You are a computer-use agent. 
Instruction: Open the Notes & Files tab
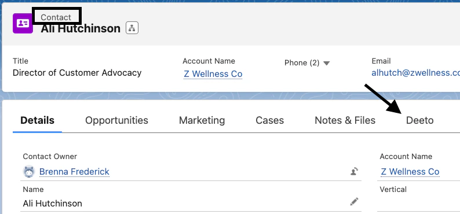[x=345, y=120]
